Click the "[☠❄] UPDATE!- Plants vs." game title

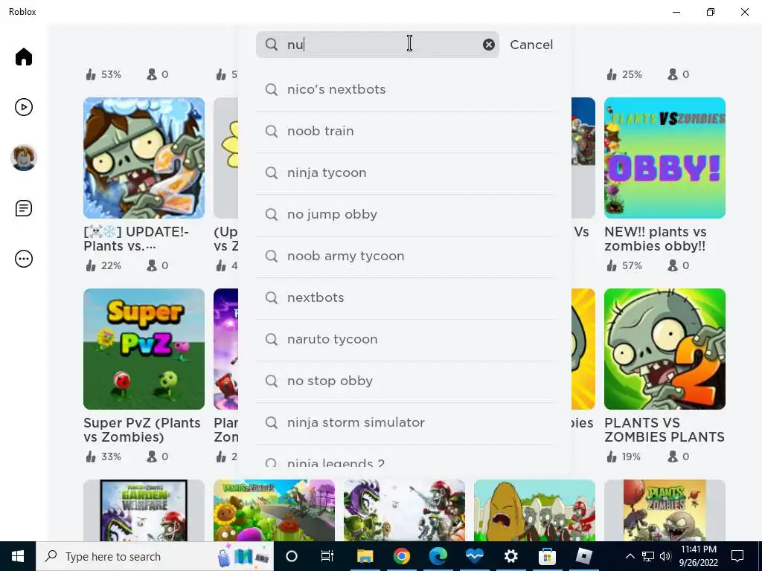[x=136, y=239]
